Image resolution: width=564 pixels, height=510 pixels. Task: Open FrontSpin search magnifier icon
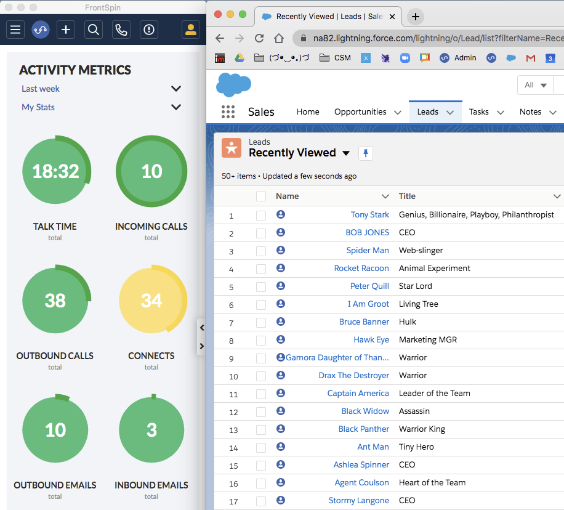pos(94,30)
